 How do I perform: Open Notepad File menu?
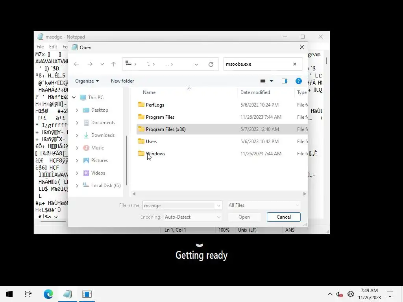pos(40,47)
